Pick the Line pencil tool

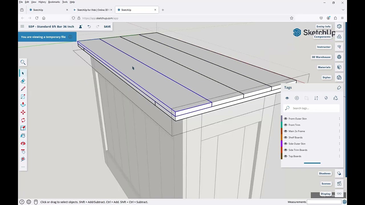click(23, 89)
